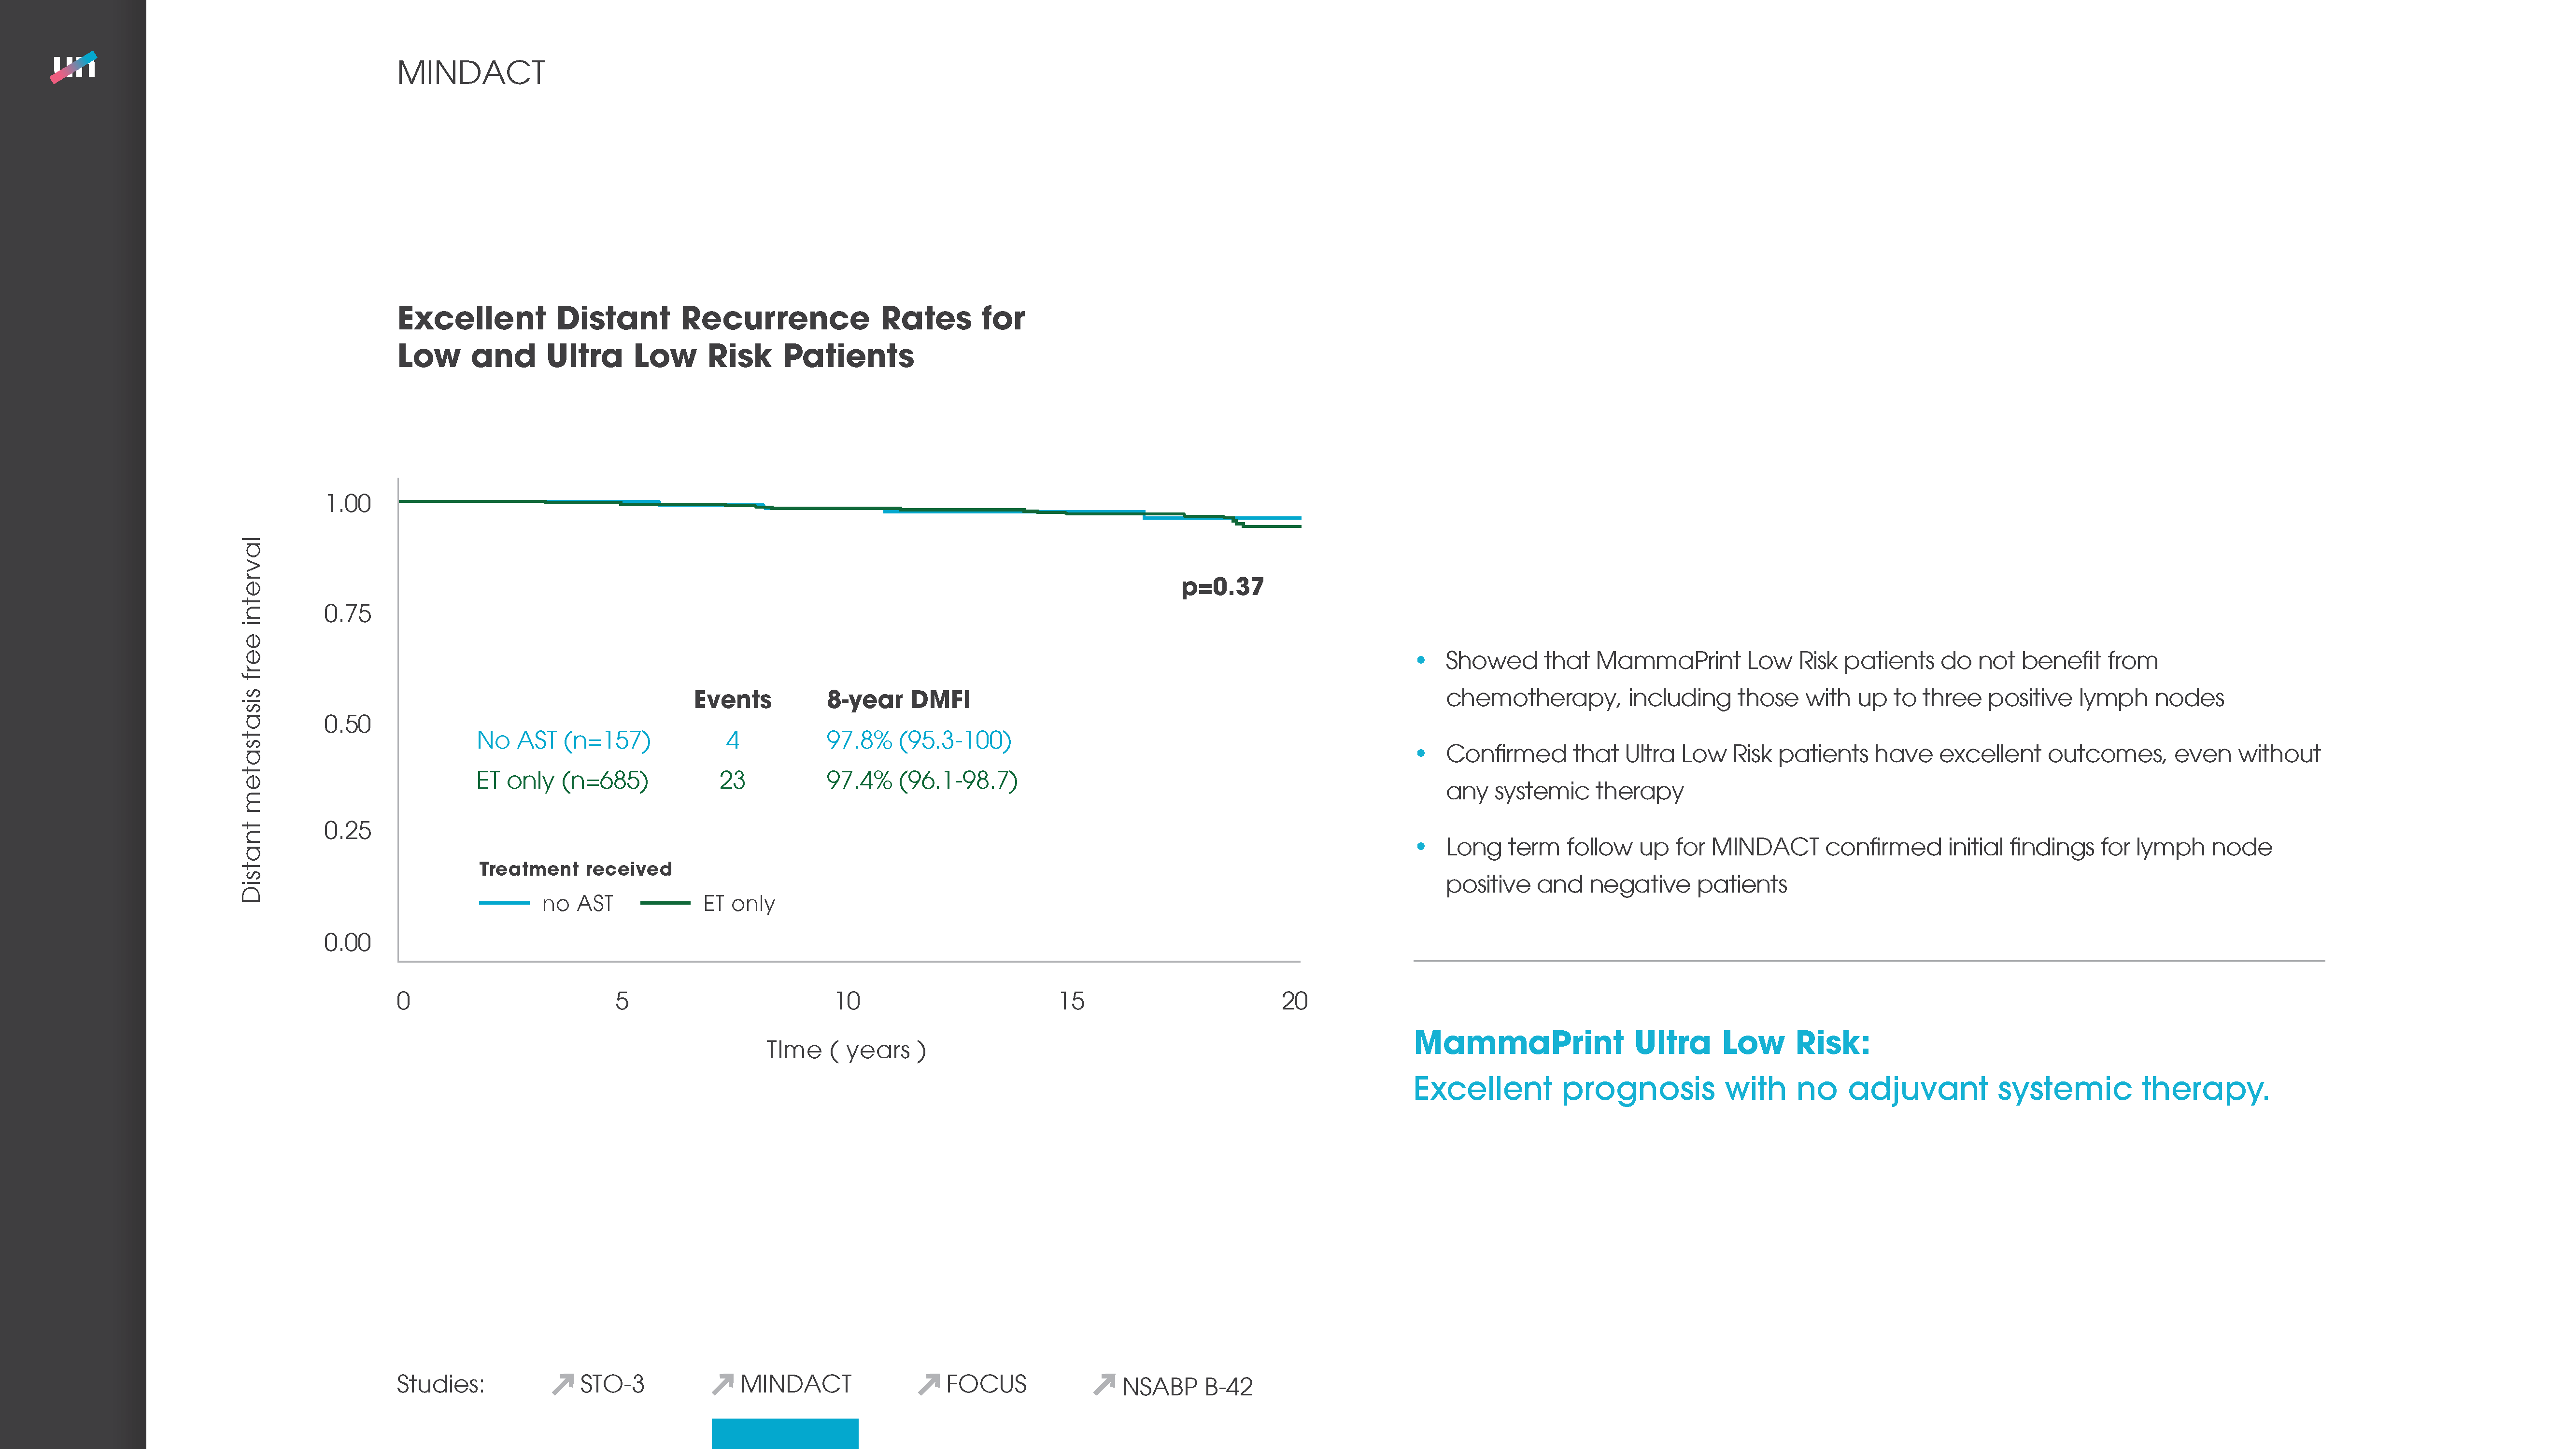Click the arrow icon beside NSABP B-42
2576x1449 pixels.
coord(1104,1384)
